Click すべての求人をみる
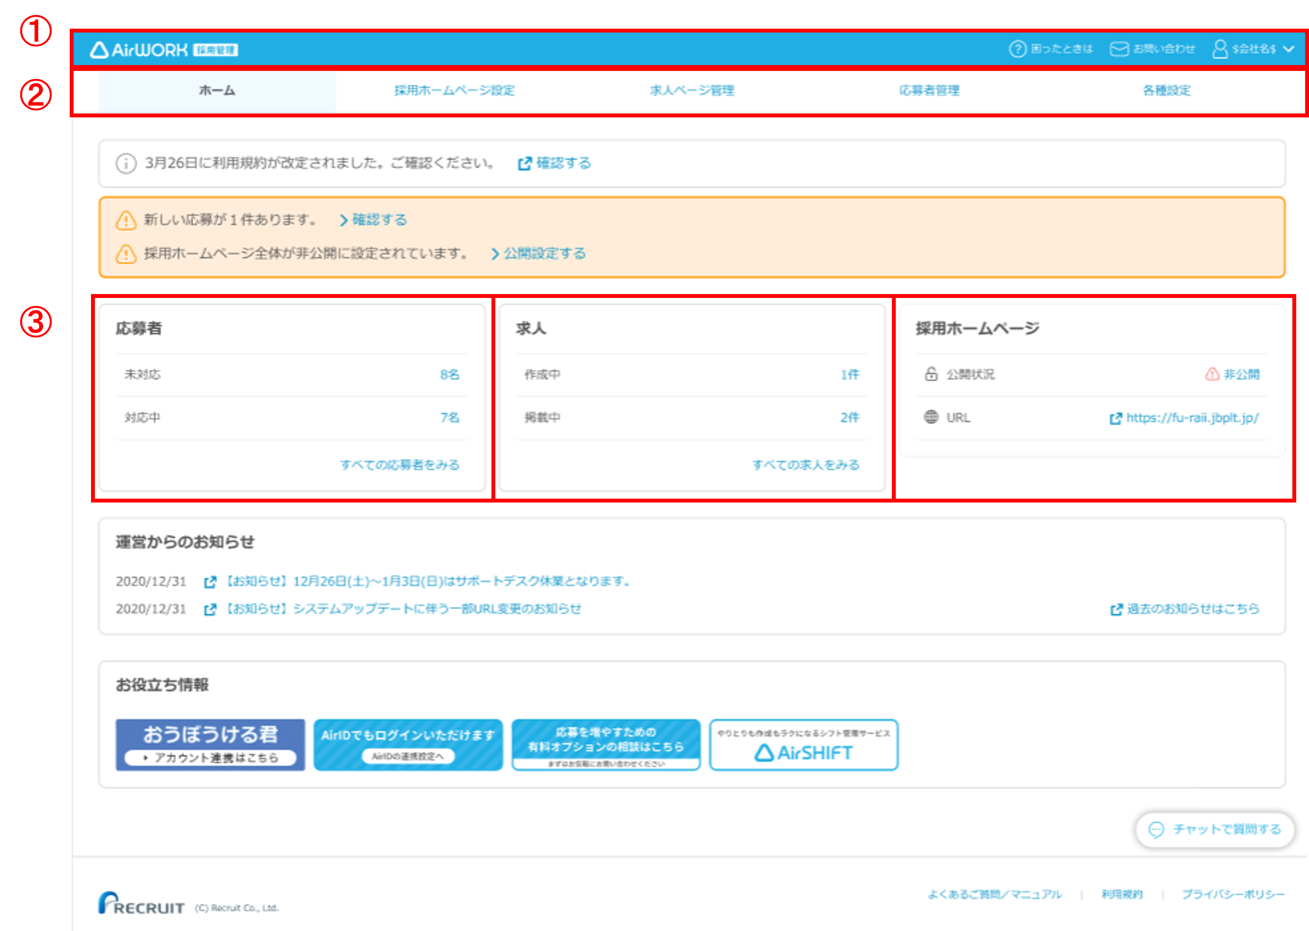1309x931 pixels. (x=806, y=465)
